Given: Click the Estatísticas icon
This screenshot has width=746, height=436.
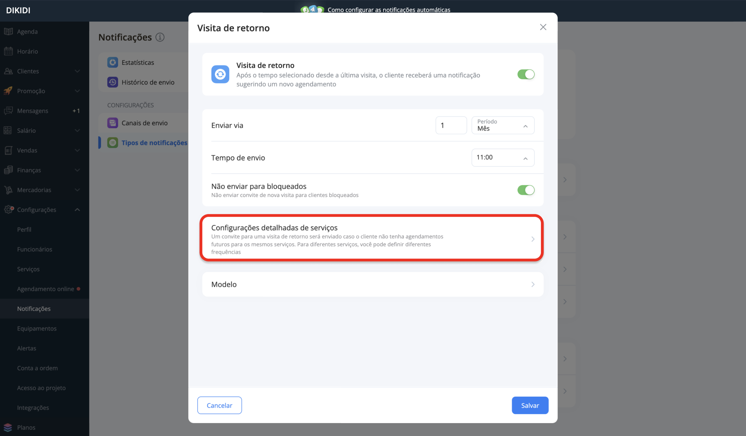Looking at the screenshot, I should tap(112, 62).
